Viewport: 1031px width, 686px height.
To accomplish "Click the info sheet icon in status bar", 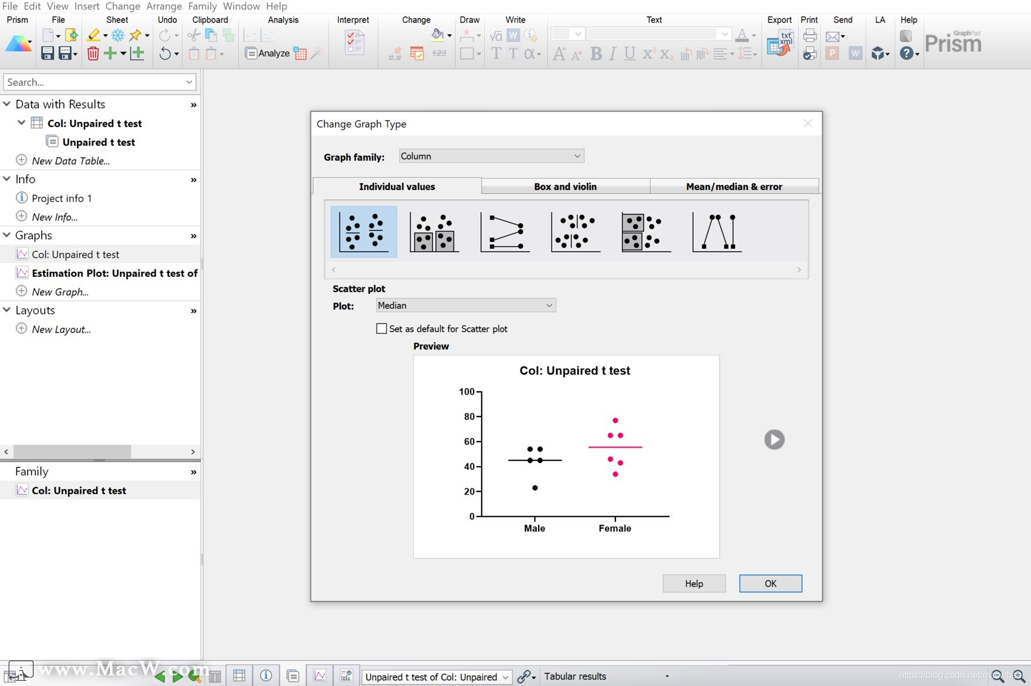I will pos(266,676).
